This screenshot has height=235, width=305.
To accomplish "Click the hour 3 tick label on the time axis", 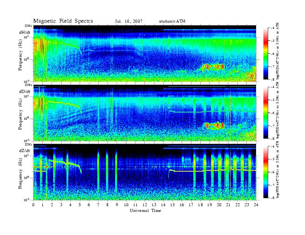I will pyautogui.click(x=61, y=205).
